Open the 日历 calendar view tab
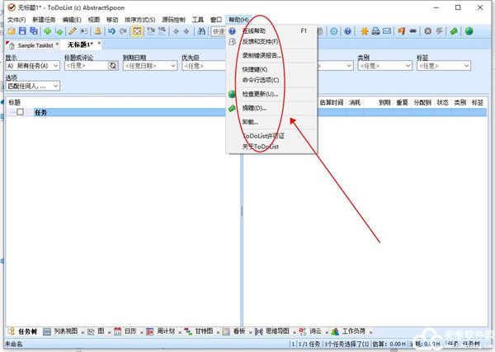The height and width of the screenshot is (352, 495). coord(130,331)
